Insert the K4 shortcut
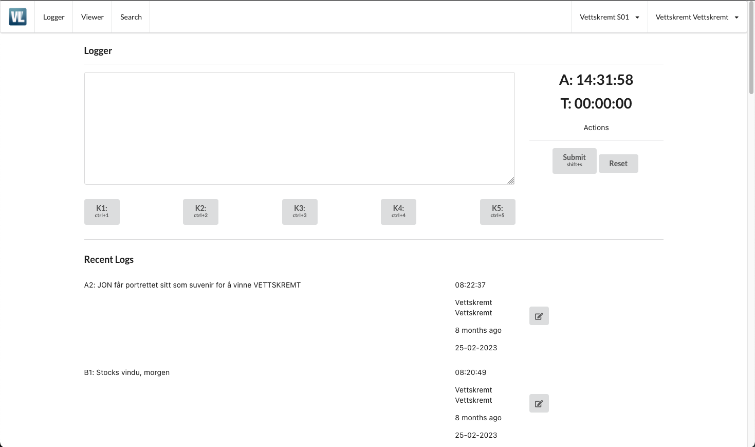755x447 pixels. pyautogui.click(x=398, y=212)
